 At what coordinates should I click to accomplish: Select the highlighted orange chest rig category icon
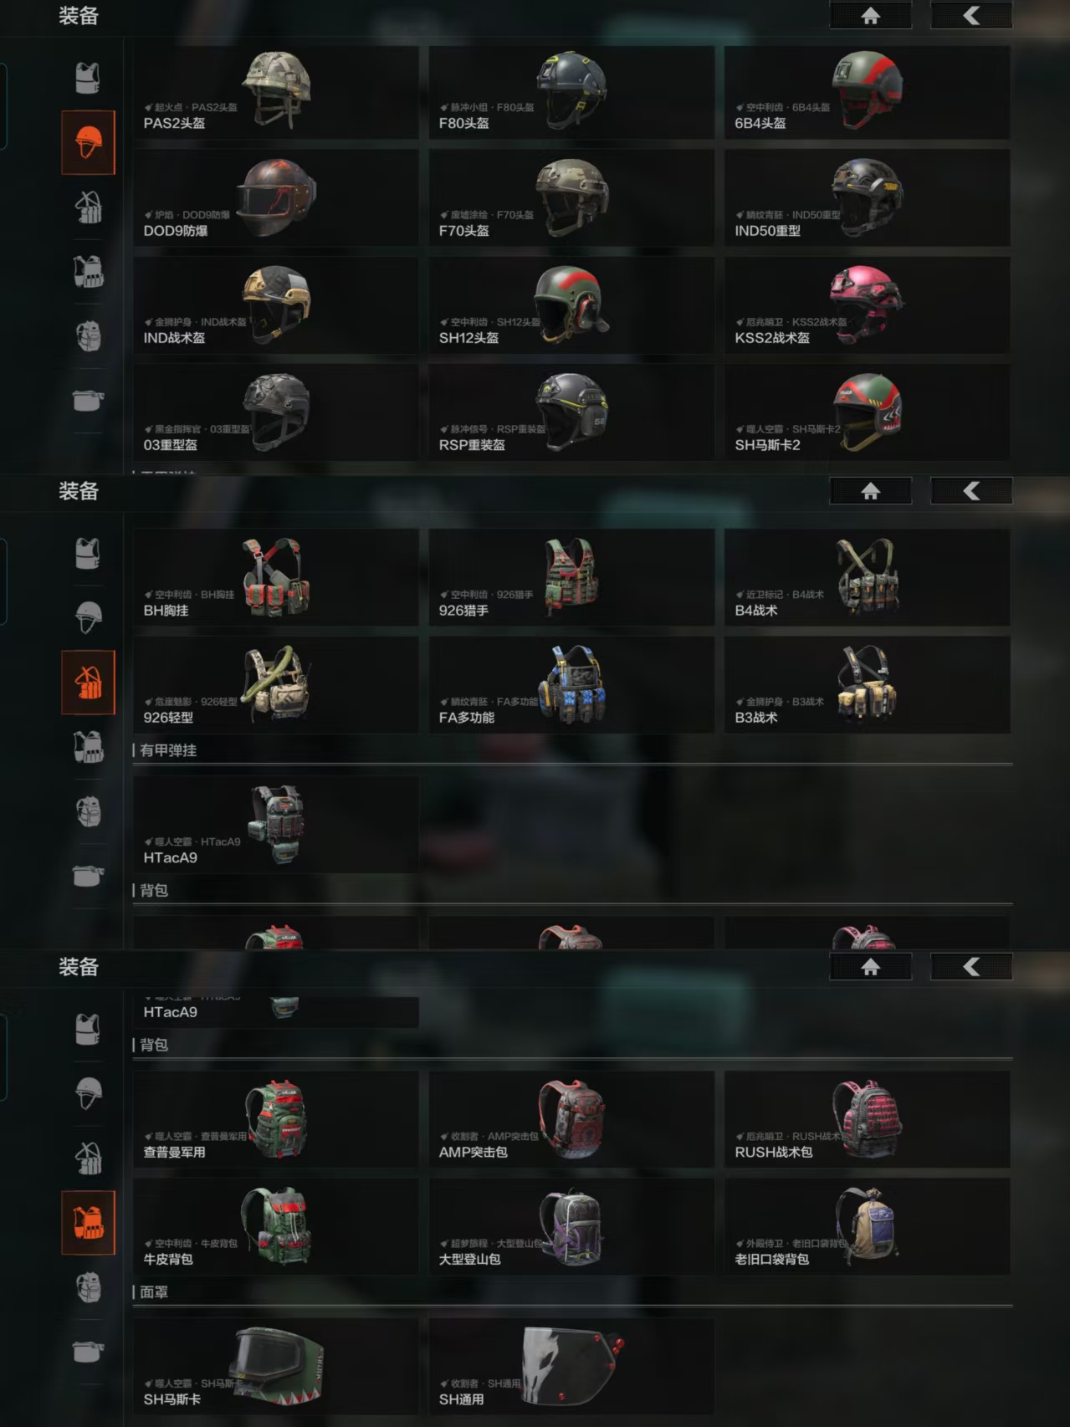click(x=88, y=683)
